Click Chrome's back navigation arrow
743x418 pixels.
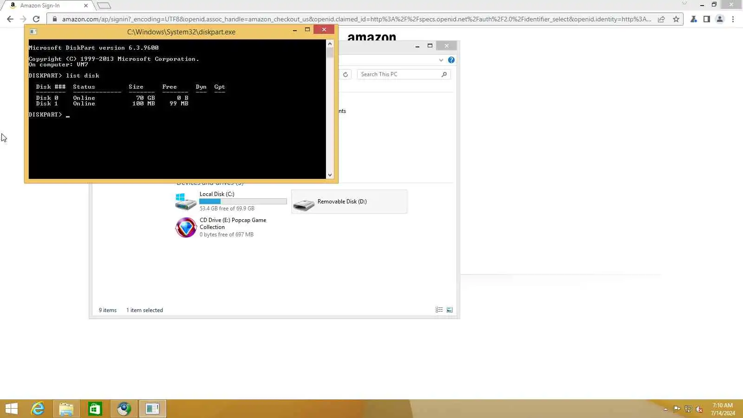tap(10, 19)
